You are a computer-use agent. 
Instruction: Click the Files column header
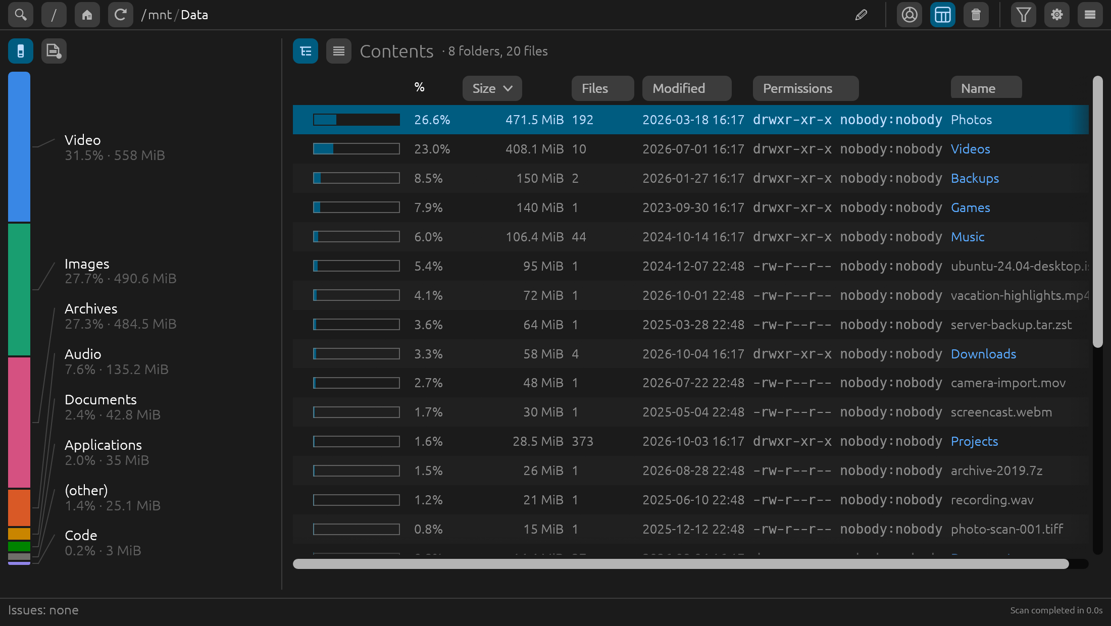[603, 88]
